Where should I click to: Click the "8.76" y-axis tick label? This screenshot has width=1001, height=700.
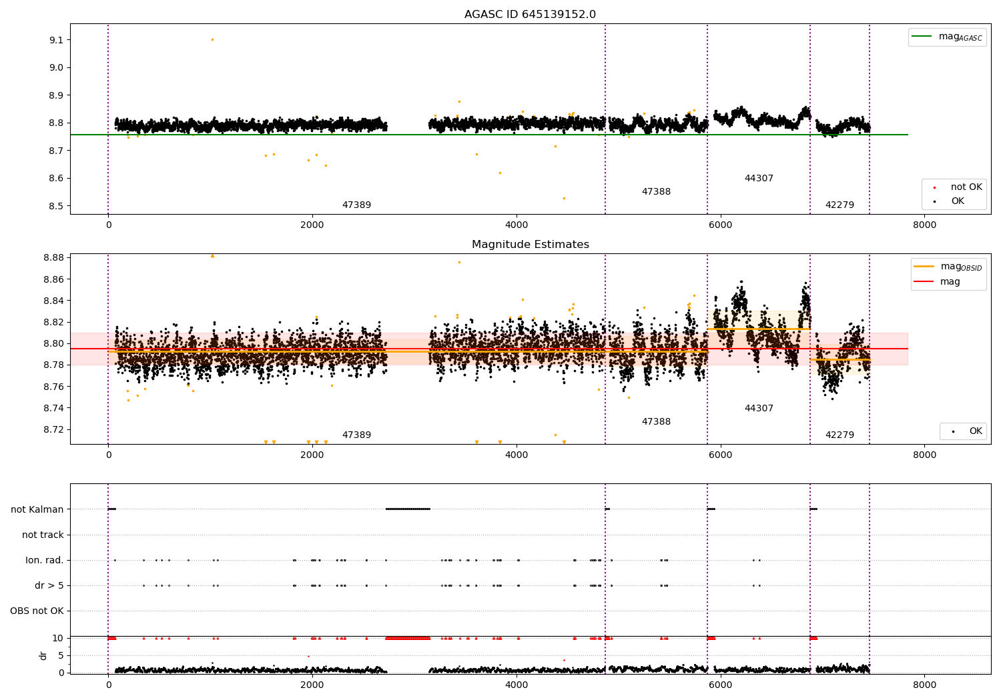[x=53, y=387]
